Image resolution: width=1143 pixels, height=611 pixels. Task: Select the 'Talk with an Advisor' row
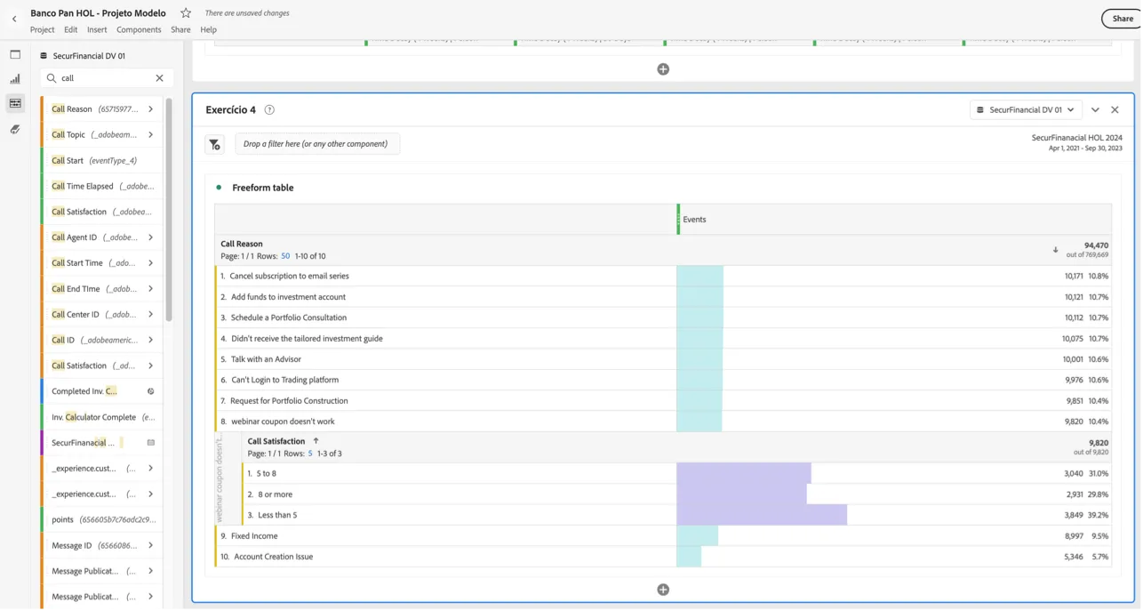pos(663,359)
